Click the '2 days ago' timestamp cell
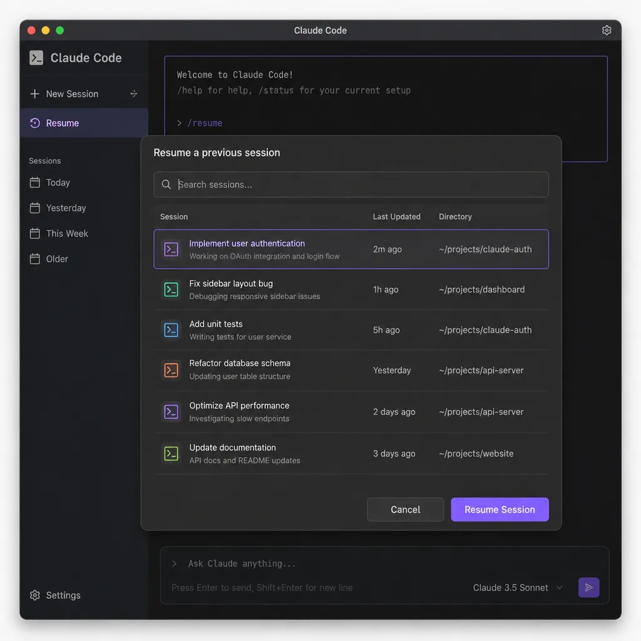Image resolution: width=641 pixels, height=641 pixels. [x=394, y=412]
